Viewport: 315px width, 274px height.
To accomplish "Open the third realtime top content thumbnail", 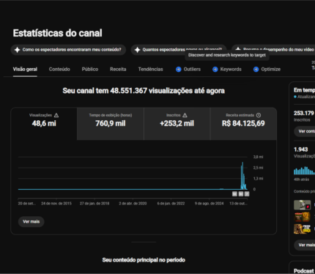I will (303, 229).
